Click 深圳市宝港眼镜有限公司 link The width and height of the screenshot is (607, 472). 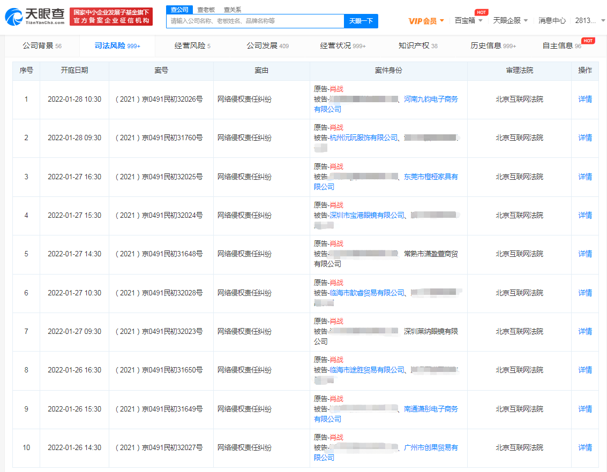pos(366,215)
